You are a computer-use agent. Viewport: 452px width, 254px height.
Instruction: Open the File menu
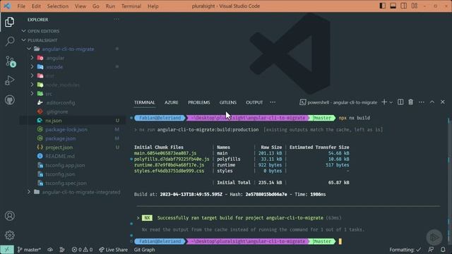click(x=21, y=6)
